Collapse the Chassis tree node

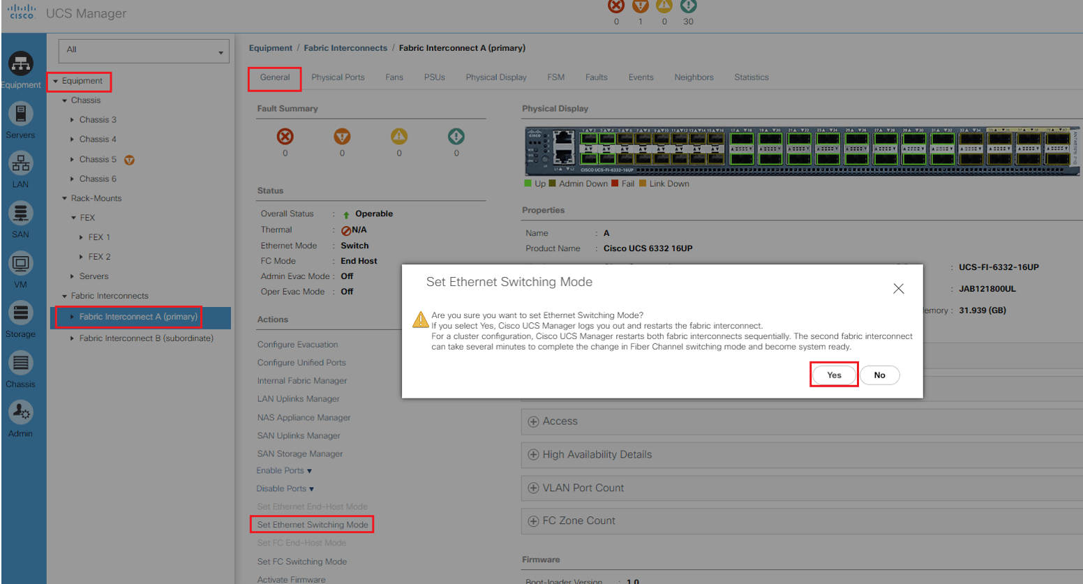(65, 100)
